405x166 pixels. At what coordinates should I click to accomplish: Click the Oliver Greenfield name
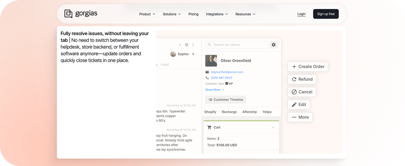[x=236, y=61]
